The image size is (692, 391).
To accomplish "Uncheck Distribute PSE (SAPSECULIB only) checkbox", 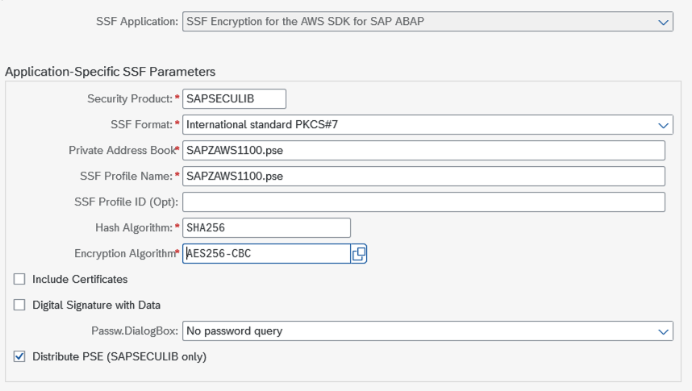I will point(19,356).
